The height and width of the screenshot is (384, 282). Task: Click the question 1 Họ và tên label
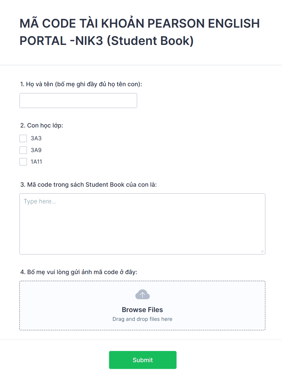(x=81, y=84)
